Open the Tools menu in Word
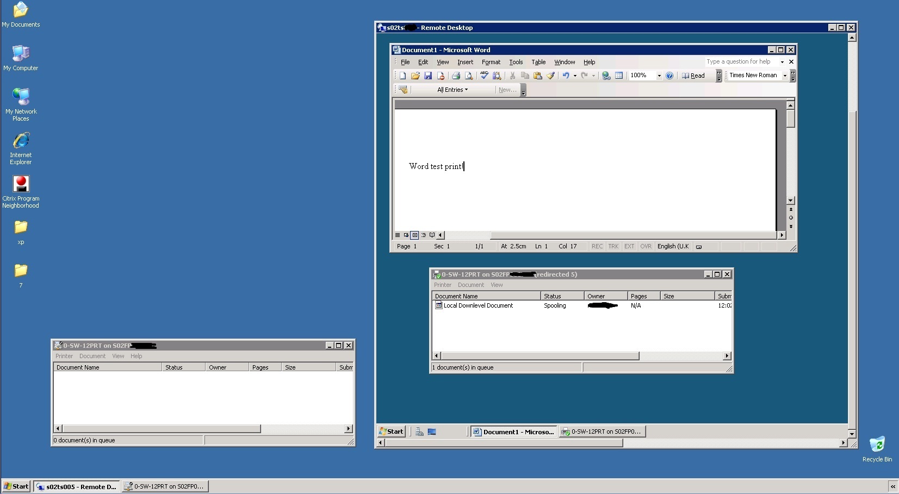The height and width of the screenshot is (494, 899). click(x=516, y=62)
